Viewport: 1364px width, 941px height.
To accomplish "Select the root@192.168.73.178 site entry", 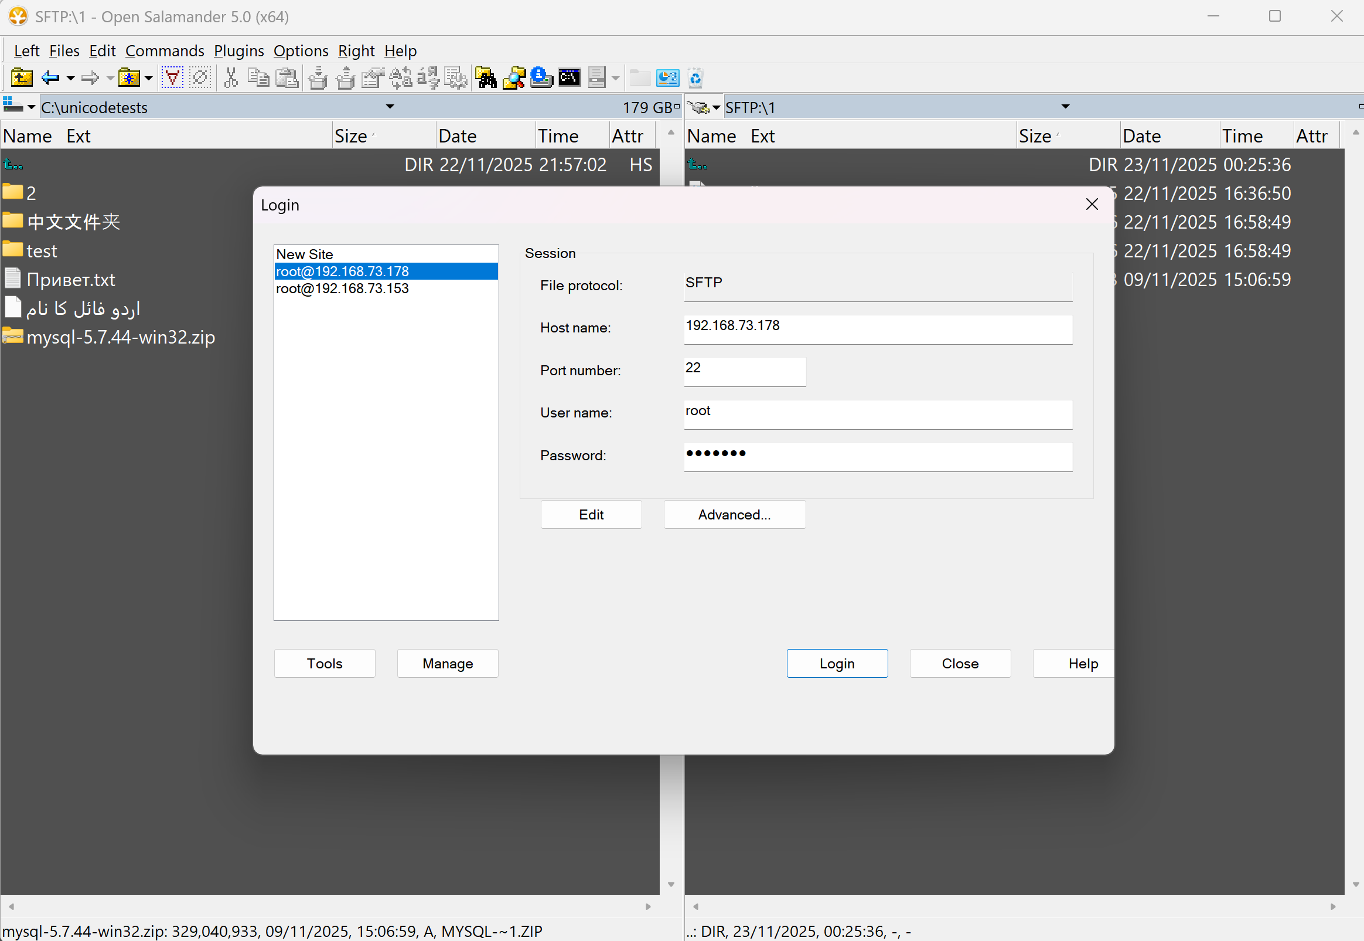I will click(x=342, y=271).
